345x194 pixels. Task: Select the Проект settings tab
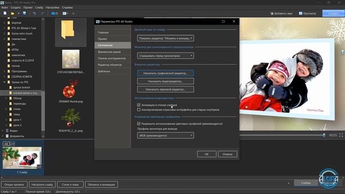(x=113, y=39)
